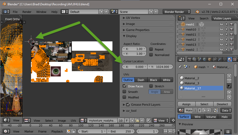Collapse the Display panel
Image resolution: width=238 pixels, height=135 pixels.
click(124, 36)
